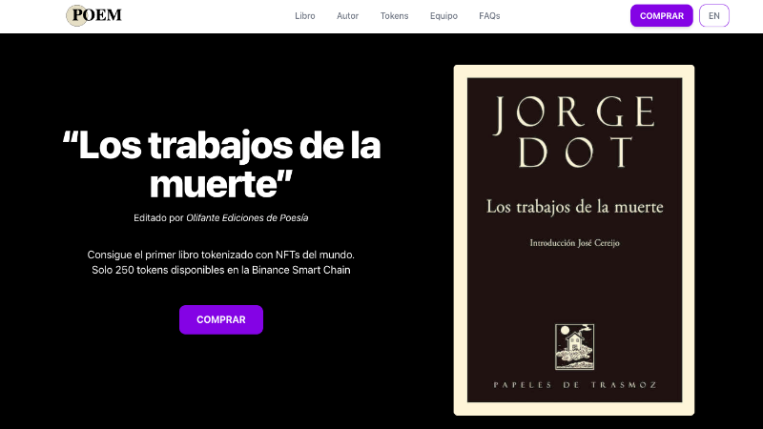Click "Introducción José Cereijo" on the cover

point(575,243)
